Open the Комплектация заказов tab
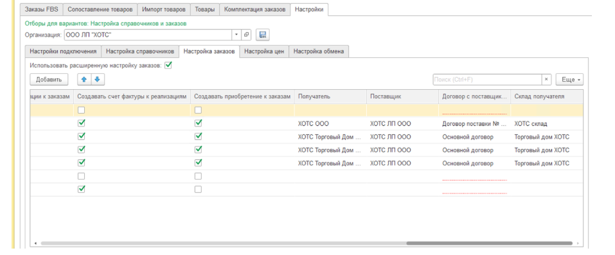The height and width of the screenshot is (255, 615). [255, 10]
